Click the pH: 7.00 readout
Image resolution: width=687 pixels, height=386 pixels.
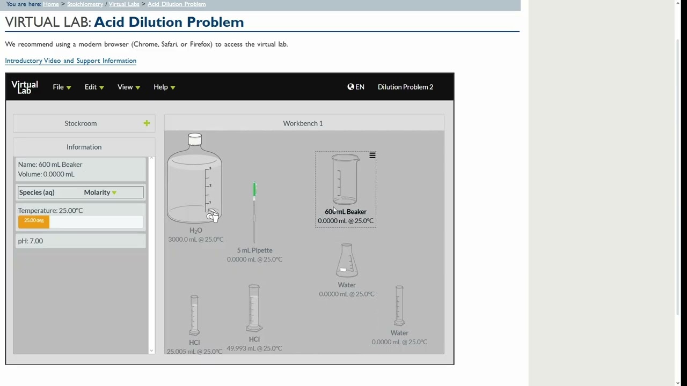[31, 241]
